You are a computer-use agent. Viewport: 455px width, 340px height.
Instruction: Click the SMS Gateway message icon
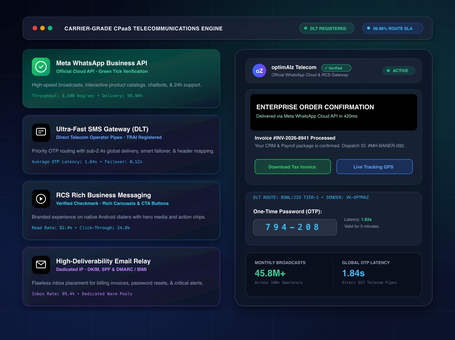(x=41, y=133)
